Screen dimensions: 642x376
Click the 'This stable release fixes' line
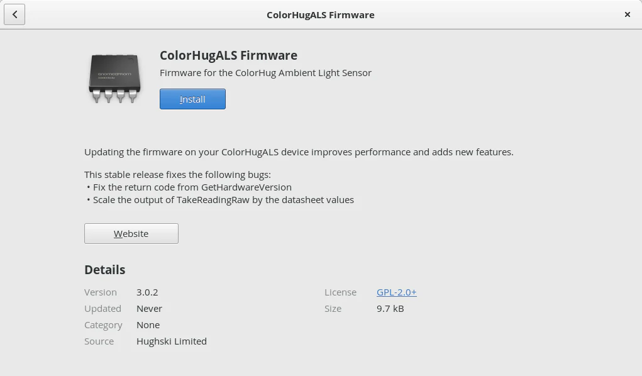[x=177, y=175]
